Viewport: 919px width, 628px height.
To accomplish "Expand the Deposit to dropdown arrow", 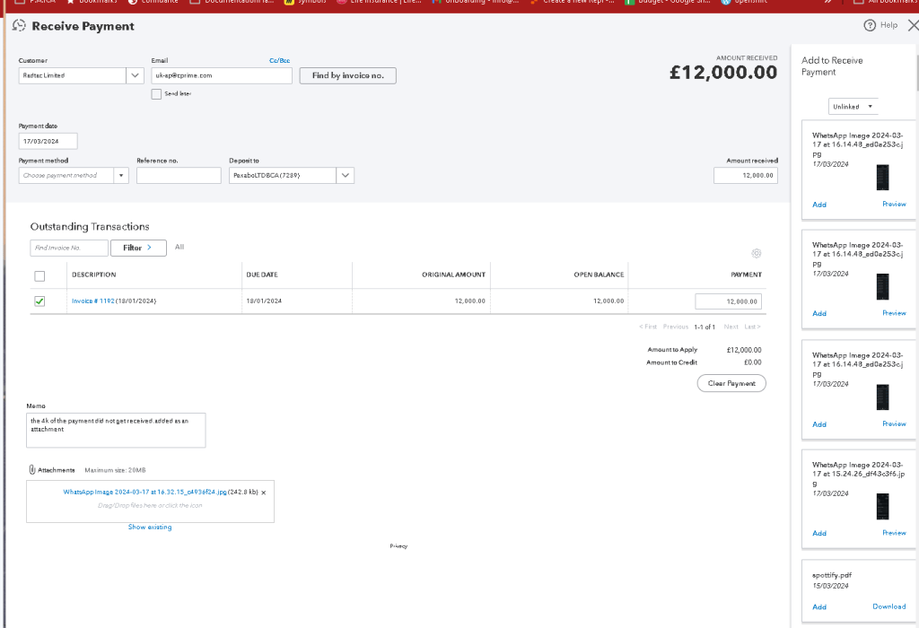I will click(346, 175).
